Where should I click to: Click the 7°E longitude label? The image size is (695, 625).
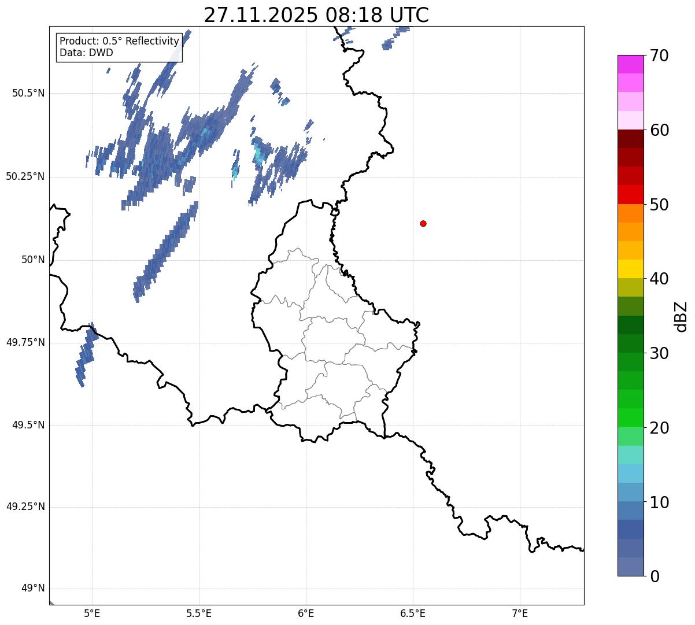tap(520, 613)
